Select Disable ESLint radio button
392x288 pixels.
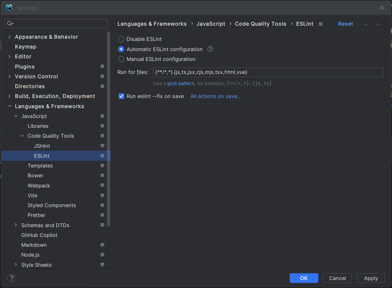(x=121, y=39)
